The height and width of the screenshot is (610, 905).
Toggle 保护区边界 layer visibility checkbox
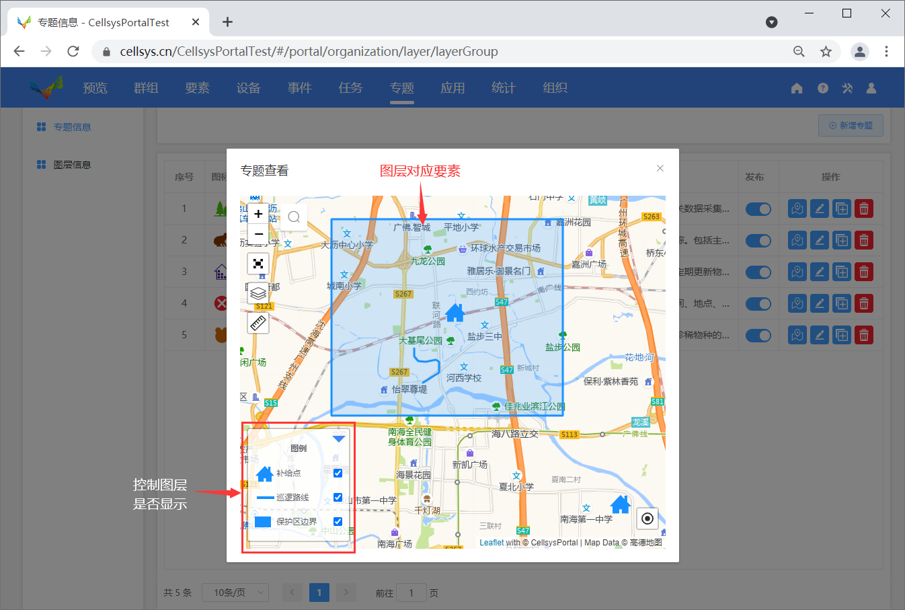tap(338, 521)
